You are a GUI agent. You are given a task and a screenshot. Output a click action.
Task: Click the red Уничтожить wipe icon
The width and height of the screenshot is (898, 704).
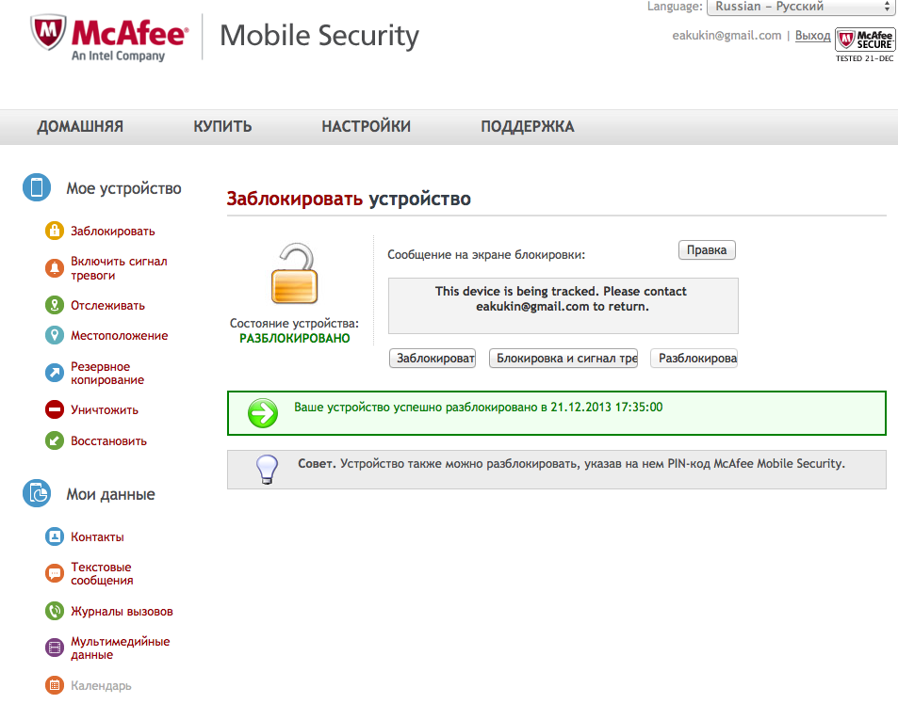pos(55,409)
